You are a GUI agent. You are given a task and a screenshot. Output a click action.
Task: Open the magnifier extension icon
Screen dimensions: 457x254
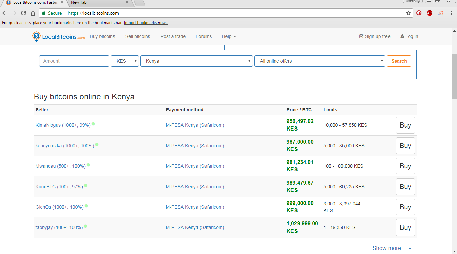point(441,13)
